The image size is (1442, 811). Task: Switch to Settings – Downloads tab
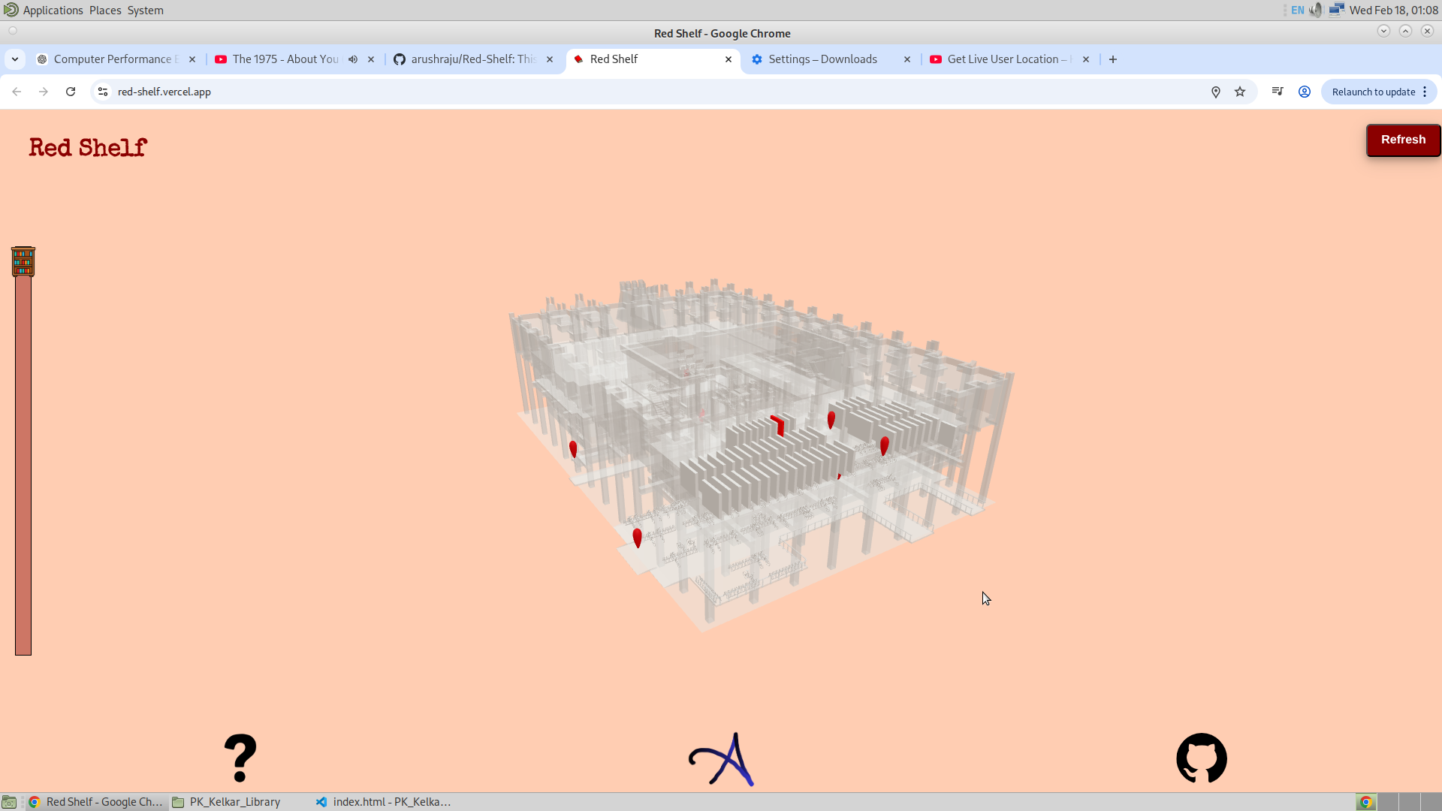822,59
